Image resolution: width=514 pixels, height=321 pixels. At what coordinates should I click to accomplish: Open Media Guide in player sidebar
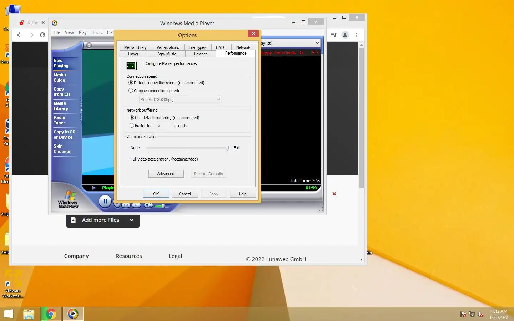click(x=60, y=77)
